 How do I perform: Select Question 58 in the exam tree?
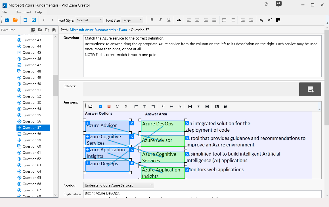[32, 134]
